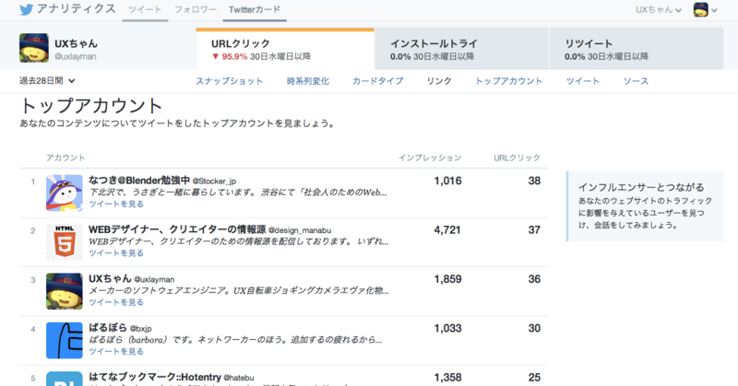The height and width of the screenshot is (386, 738).
Task: Click the UXちゃん profile avatar beside @uxlayman header
Action: coord(34,48)
